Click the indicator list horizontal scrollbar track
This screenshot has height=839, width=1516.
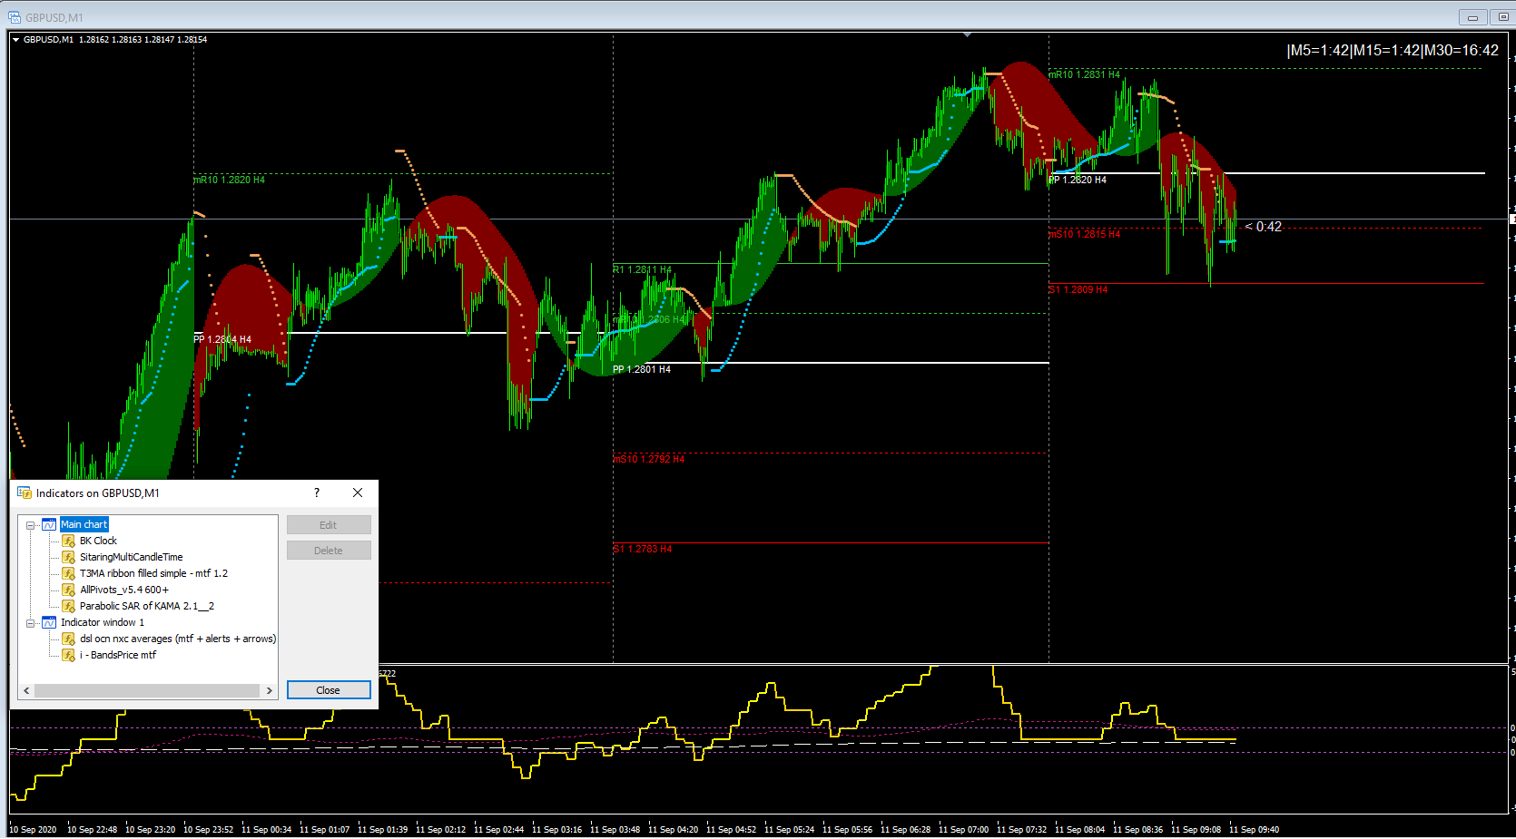tap(147, 690)
